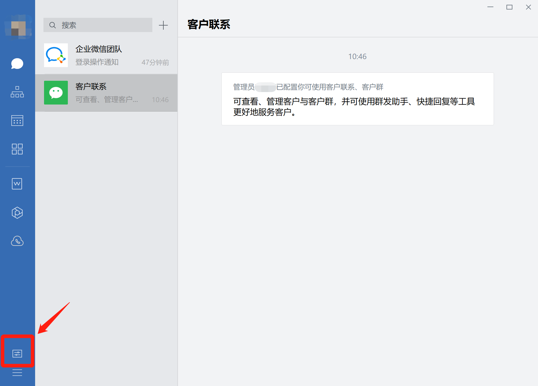Open the Docs W icon in sidebar
Viewport: 538px width, 386px height.
click(17, 184)
